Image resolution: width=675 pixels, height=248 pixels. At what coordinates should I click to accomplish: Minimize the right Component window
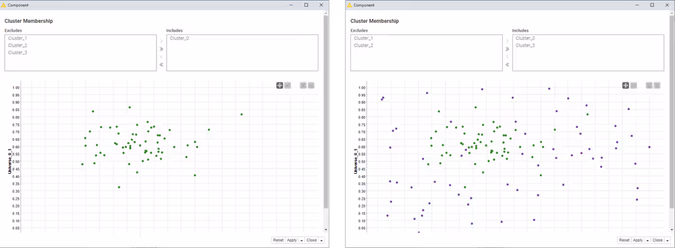point(638,5)
